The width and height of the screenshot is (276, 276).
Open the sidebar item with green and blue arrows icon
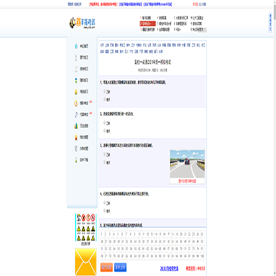[81, 80]
